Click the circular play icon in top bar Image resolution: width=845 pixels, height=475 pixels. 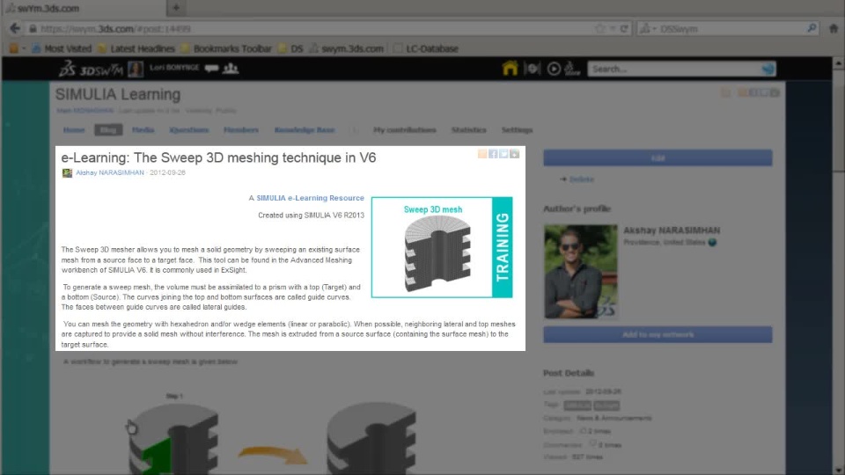554,69
